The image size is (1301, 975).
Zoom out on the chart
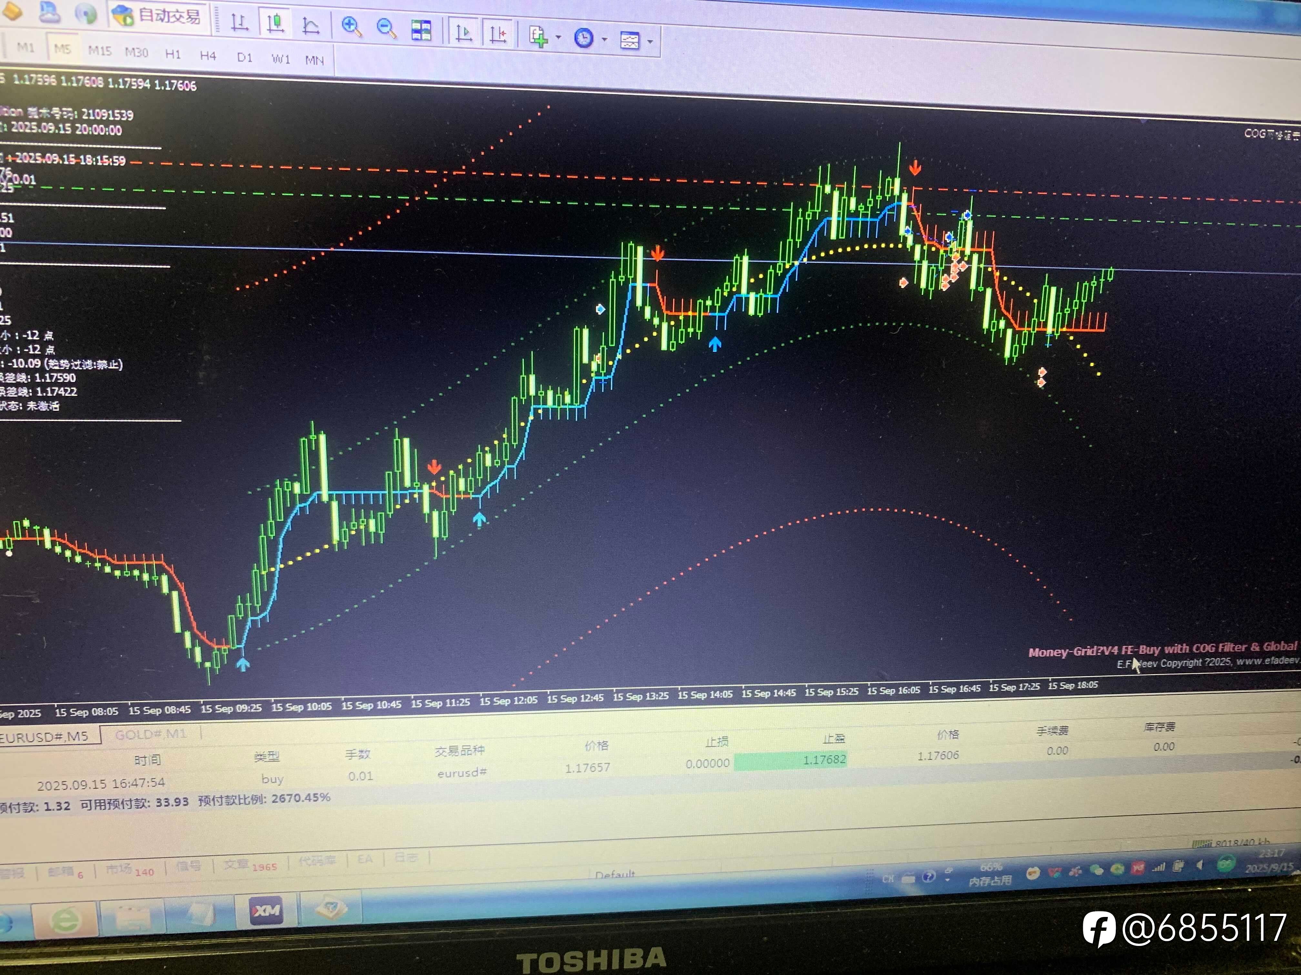(x=387, y=28)
